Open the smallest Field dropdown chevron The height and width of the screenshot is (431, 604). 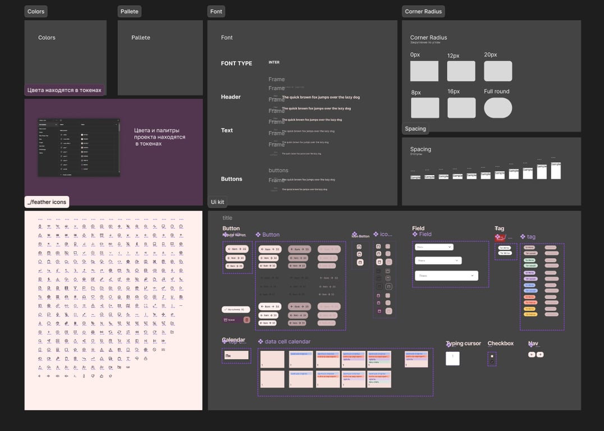pyautogui.click(x=450, y=247)
